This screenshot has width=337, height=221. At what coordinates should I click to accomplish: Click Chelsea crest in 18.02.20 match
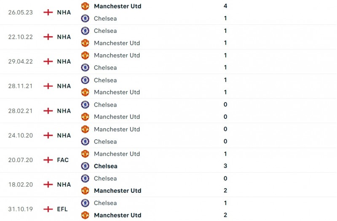(85, 178)
